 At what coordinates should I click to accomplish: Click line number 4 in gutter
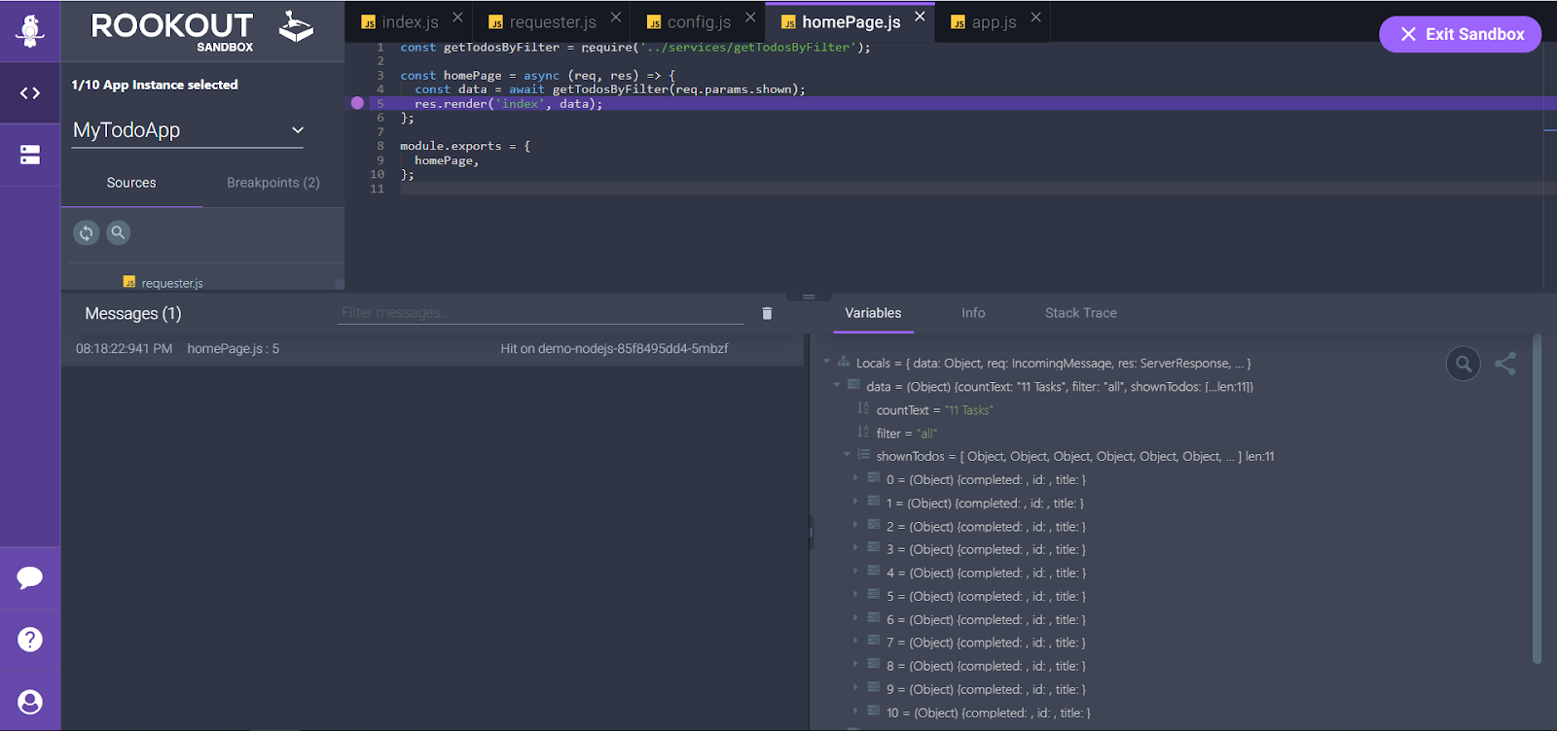pyautogui.click(x=380, y=88)
